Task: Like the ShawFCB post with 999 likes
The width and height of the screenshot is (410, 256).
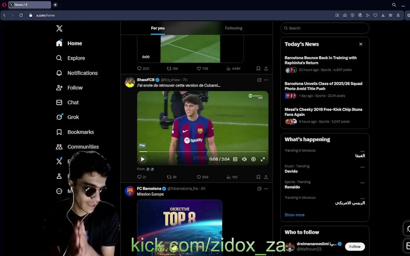Action: (x=203, y=177)
